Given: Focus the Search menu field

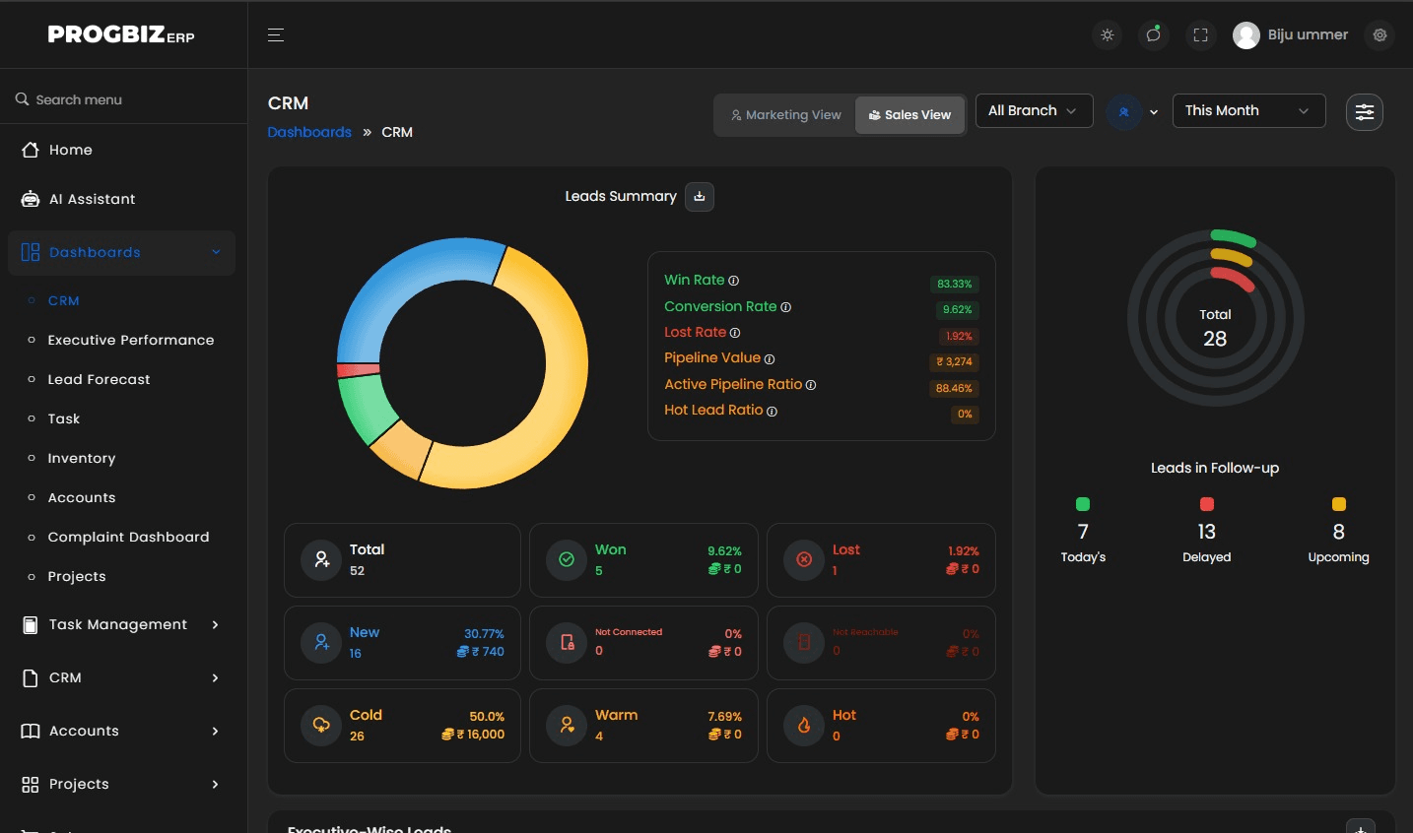Looking at the screenshot, I should 123,99.
